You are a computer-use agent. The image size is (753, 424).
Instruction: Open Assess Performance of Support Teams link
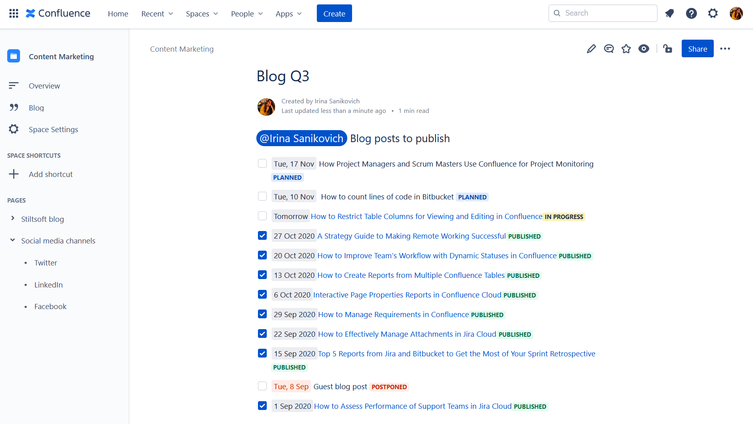tap(413, 406)
